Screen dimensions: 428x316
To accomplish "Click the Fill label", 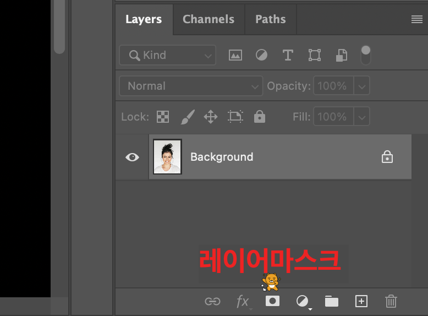I will [x=301, y=117].
